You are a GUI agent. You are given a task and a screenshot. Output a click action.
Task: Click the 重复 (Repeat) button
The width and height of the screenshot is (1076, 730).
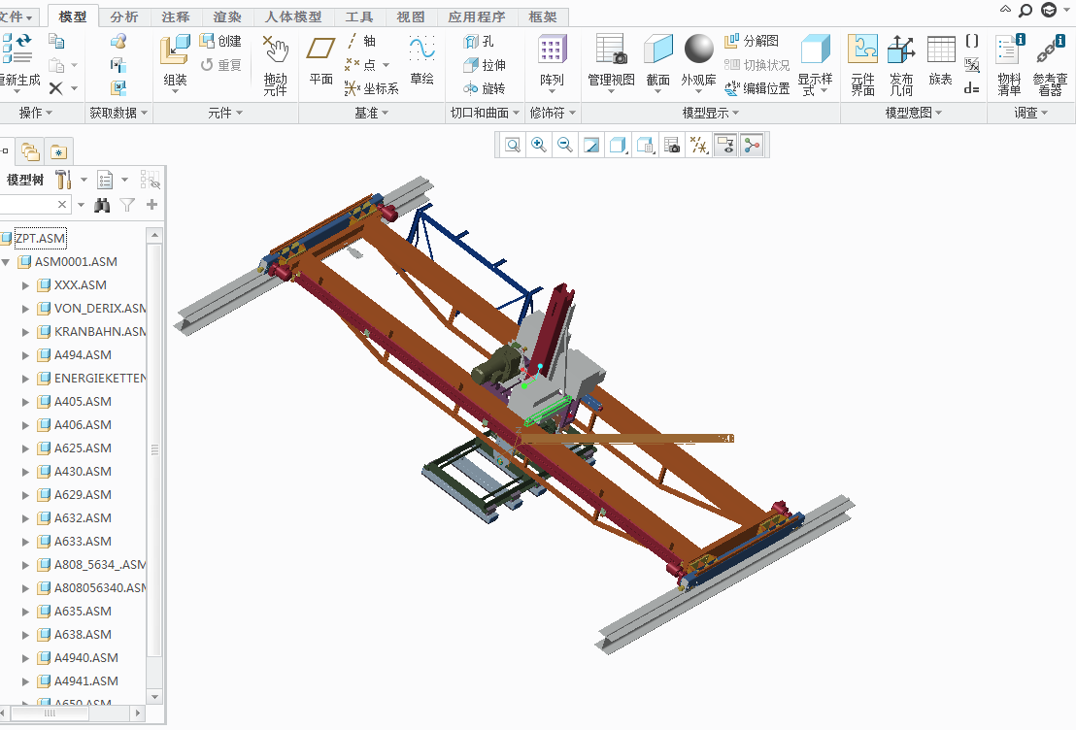[221, 65]
